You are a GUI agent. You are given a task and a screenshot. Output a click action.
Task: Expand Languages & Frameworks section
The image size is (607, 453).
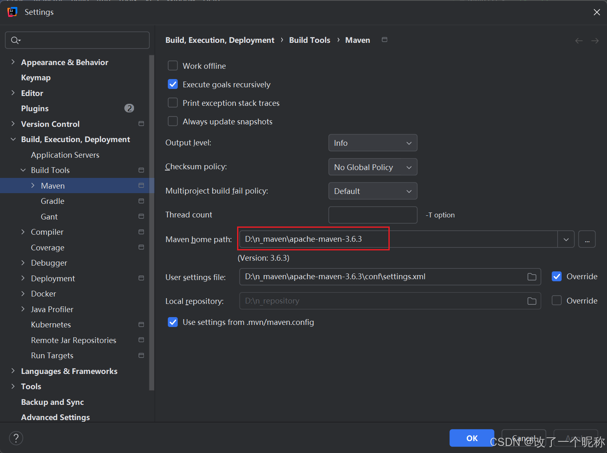13,371
